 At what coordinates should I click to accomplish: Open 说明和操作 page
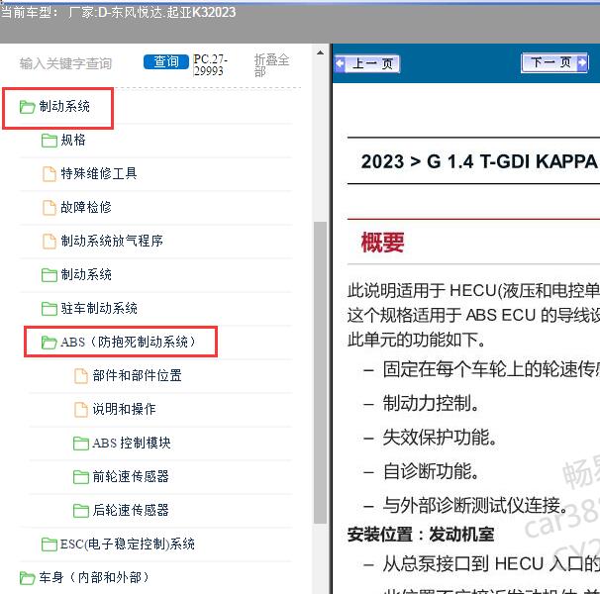[125, 409]
